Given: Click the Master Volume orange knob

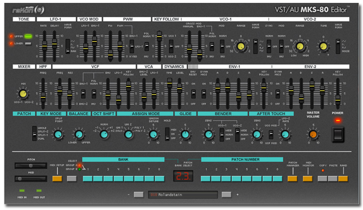Looking at the screenshot, I should (x=313, y=134).
